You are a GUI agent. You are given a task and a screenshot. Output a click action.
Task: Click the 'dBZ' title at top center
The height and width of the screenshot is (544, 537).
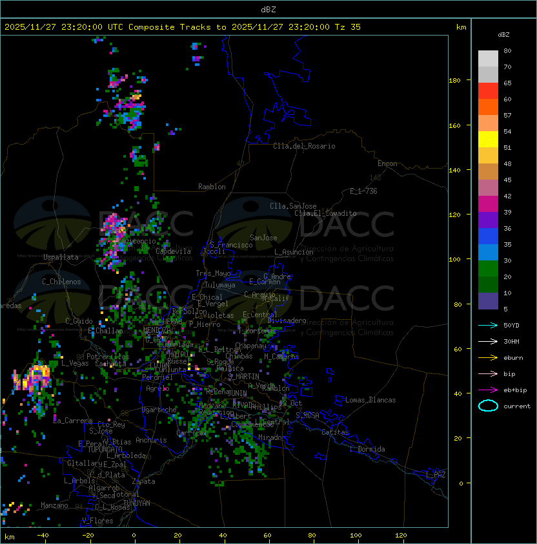click(268, 9)
